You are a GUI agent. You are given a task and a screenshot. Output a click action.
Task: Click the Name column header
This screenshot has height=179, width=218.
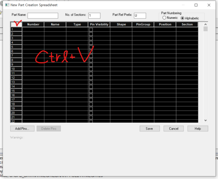pos(55,25)
